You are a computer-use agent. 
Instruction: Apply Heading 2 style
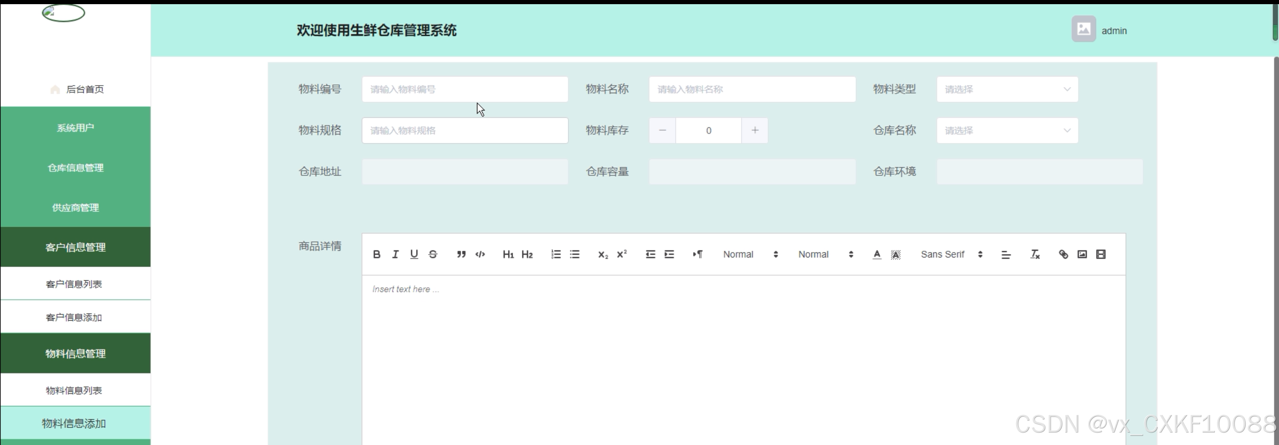pyautogui.click(x=527, y=254)
